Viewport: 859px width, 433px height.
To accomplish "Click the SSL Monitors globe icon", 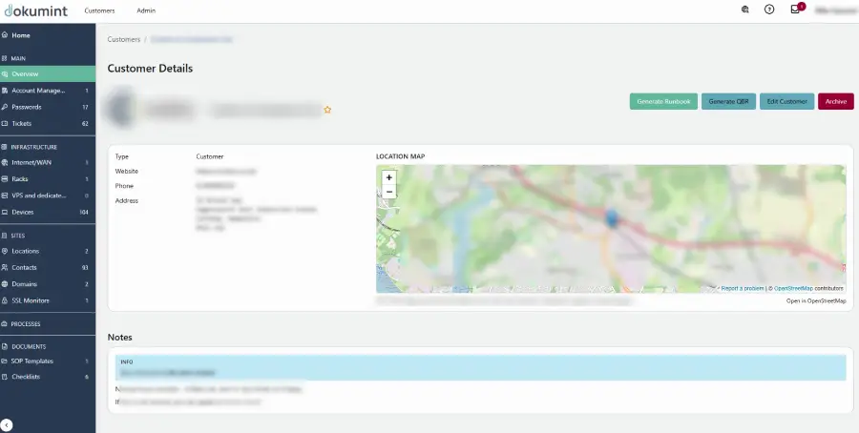I will [x=5, y=300].
